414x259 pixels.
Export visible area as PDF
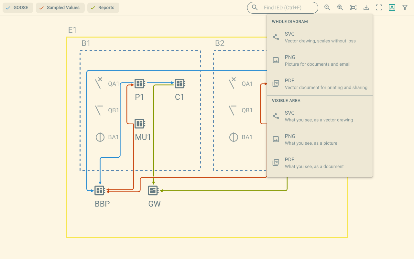tap(320, 163)
